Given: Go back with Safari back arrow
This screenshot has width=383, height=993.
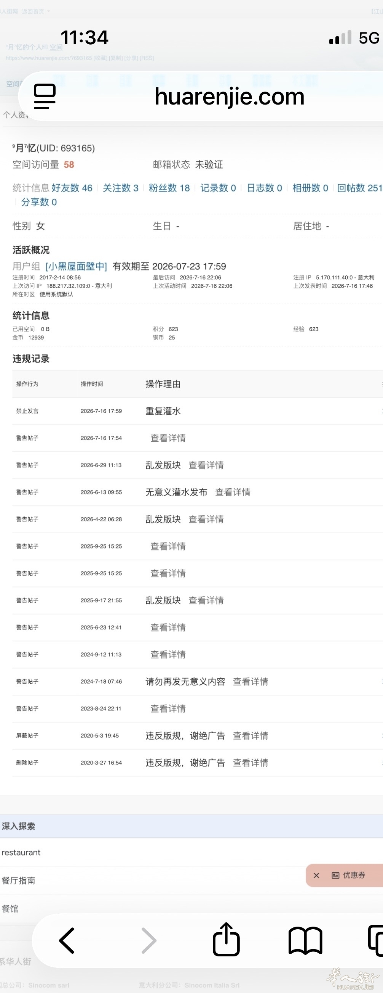Looking at the screenshot, I should (x=67, y=941).
